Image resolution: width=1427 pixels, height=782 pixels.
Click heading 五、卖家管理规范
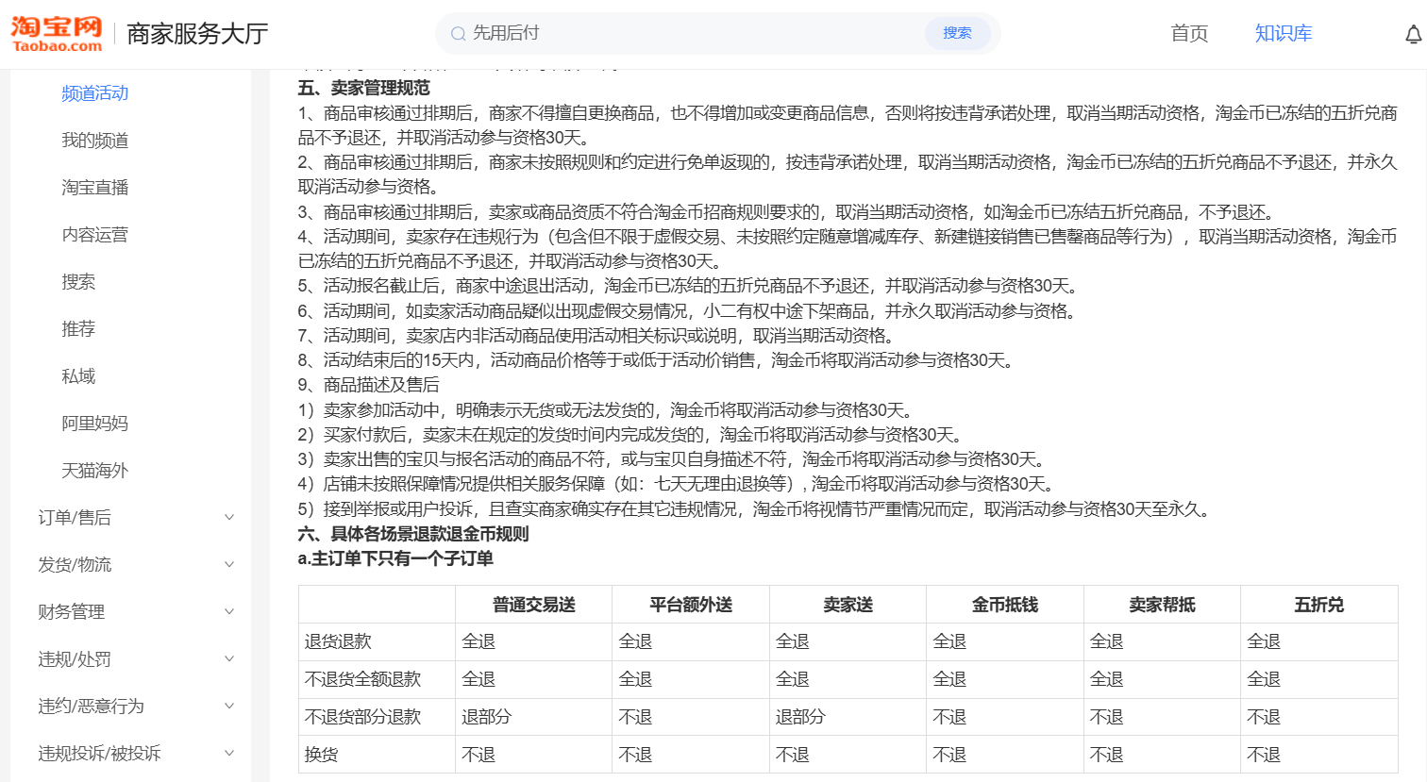[364, 88]
